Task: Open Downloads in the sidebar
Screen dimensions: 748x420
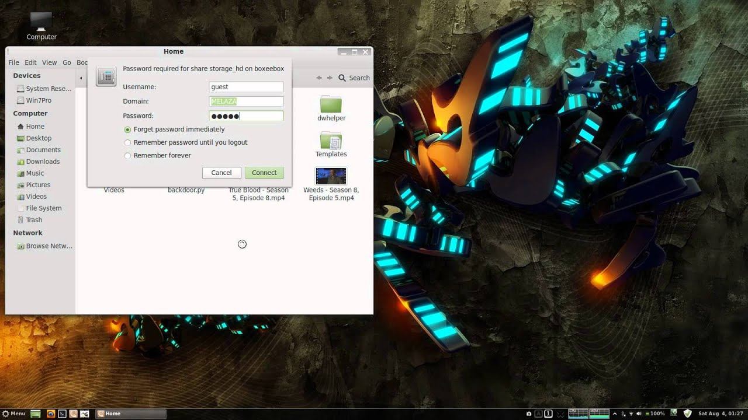Action: (38, 162)
